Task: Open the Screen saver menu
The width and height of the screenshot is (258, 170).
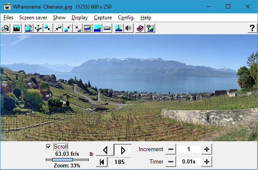Action: [x=33, y=18]
